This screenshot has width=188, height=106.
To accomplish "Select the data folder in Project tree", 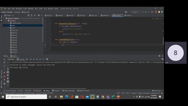I will coord(23,26).
